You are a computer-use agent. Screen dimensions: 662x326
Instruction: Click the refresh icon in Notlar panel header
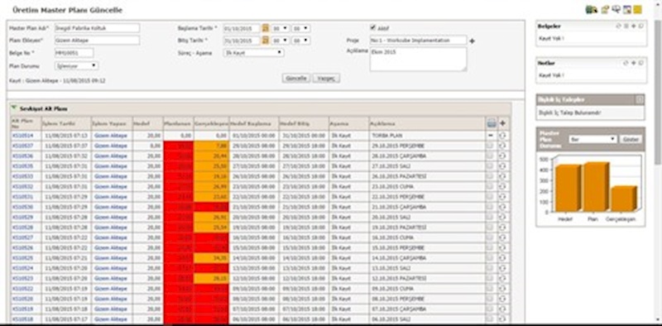click(626, 63)
